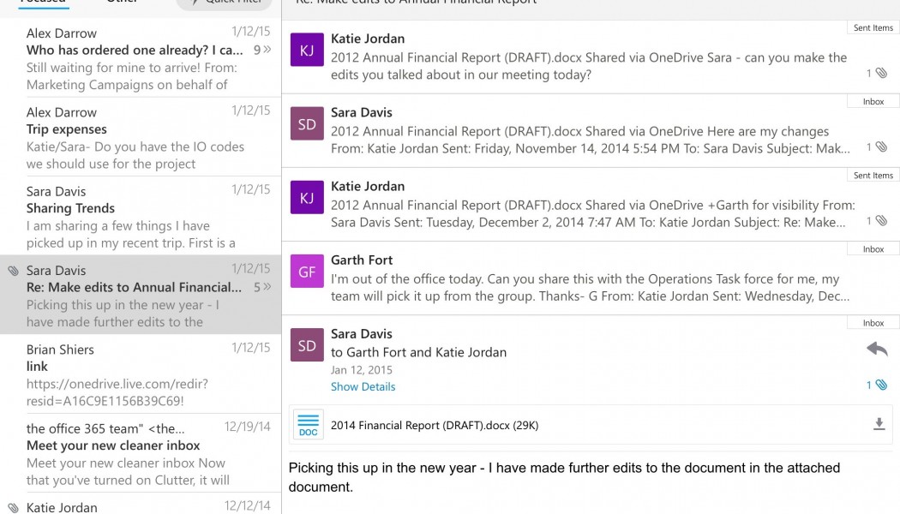900x514 pixels.
Task: Switch to the Other inbox tab
Action: pyautogui.click(x=121, y=2)
